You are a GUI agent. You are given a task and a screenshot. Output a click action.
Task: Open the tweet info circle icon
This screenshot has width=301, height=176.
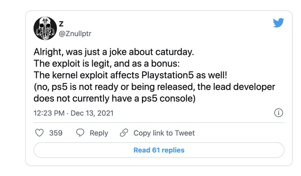(278, 113)
